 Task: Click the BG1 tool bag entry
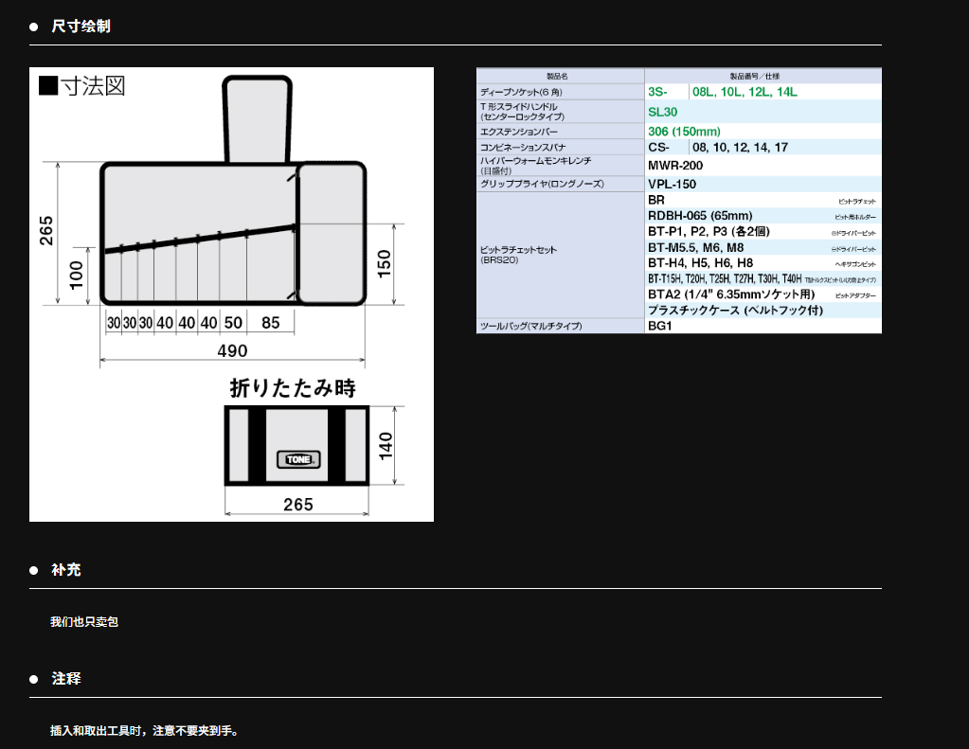tap(659, 326)
